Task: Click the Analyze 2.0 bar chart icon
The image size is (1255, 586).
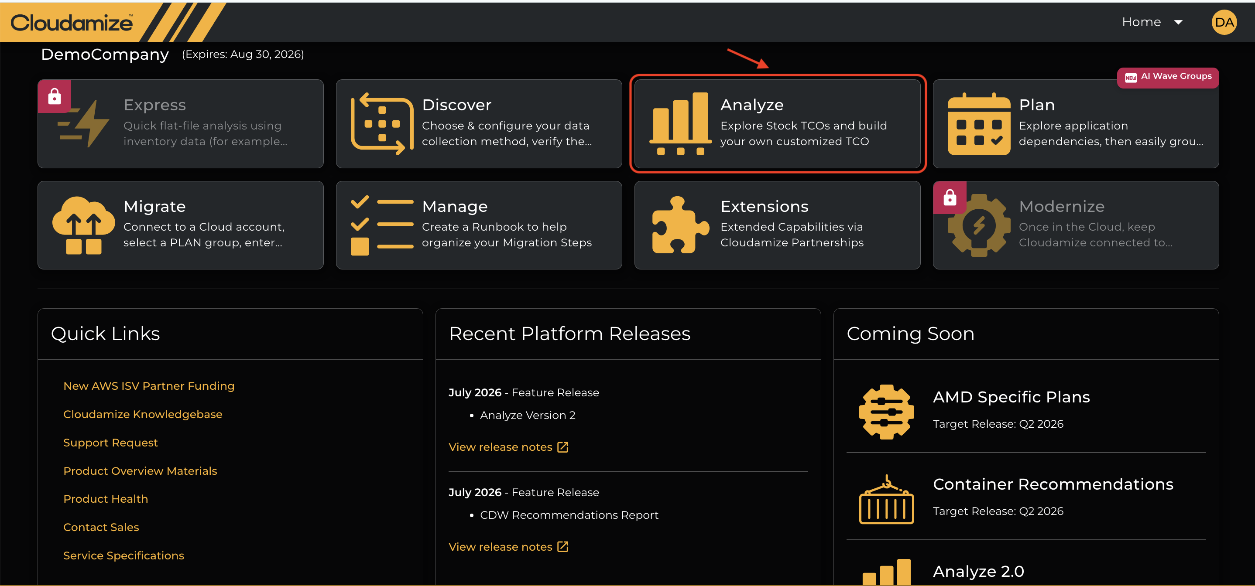Action: point(886,572)
